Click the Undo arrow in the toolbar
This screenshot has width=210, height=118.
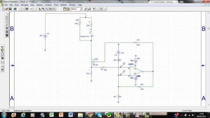pyautogui.click(x=31, y=9)
